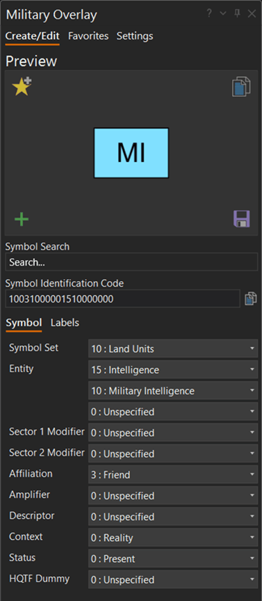Open Entity dropdown showing Intelligence

173,370
